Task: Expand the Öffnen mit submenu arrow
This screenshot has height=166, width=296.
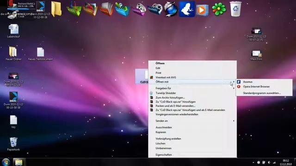Action: click(234, 82)
